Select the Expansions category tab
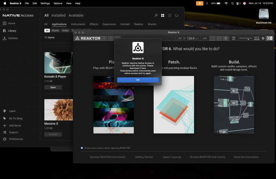Image resolution: width=276 pixels, height=179 pixels. (109, 24)
